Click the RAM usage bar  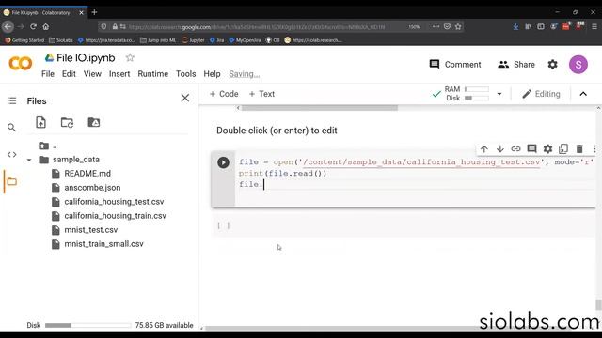tap(477, 89)
